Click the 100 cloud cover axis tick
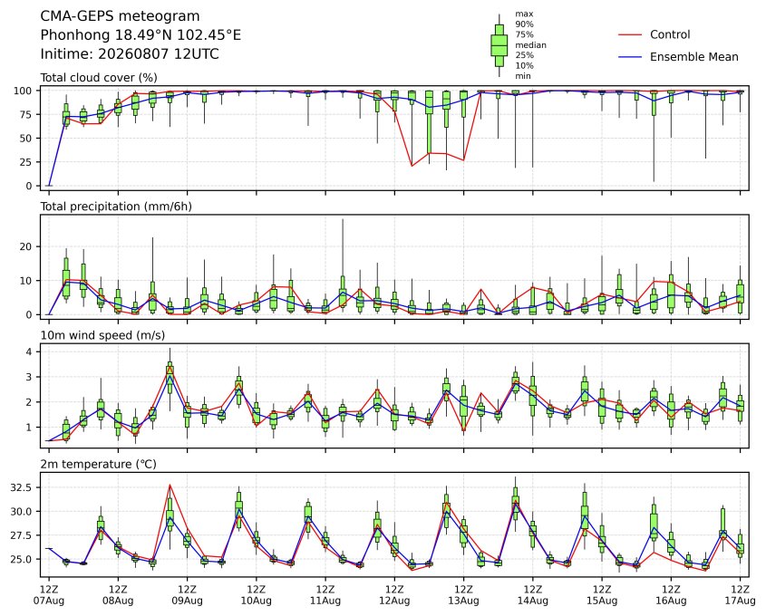Image resolution: width=766 pixels, height=616 pixels. (23, 91)
